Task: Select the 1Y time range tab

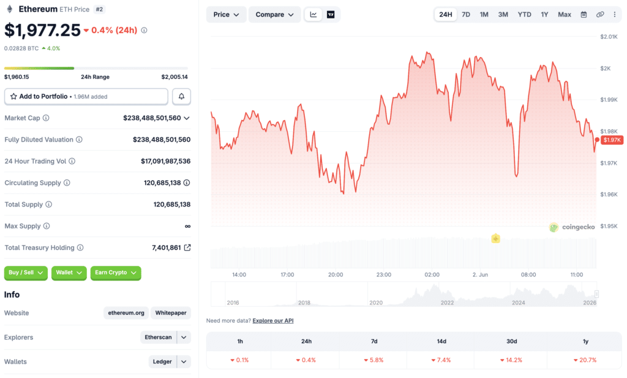Action: pyautogui.click(x=544, y=15)
